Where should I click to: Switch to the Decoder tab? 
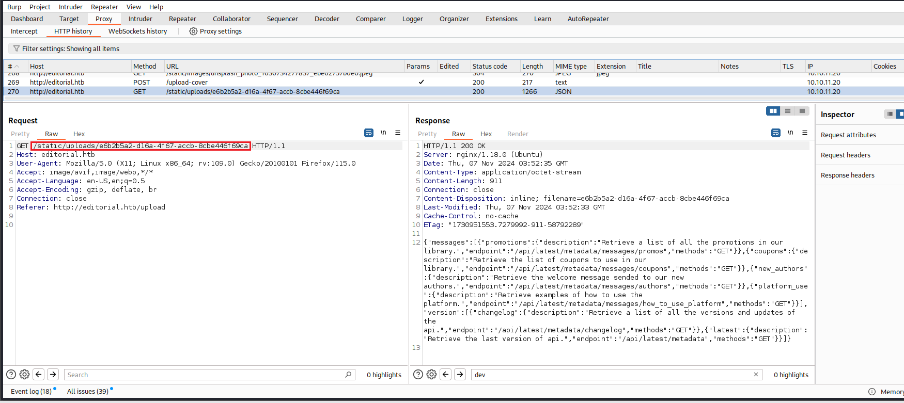coord(327,19)
